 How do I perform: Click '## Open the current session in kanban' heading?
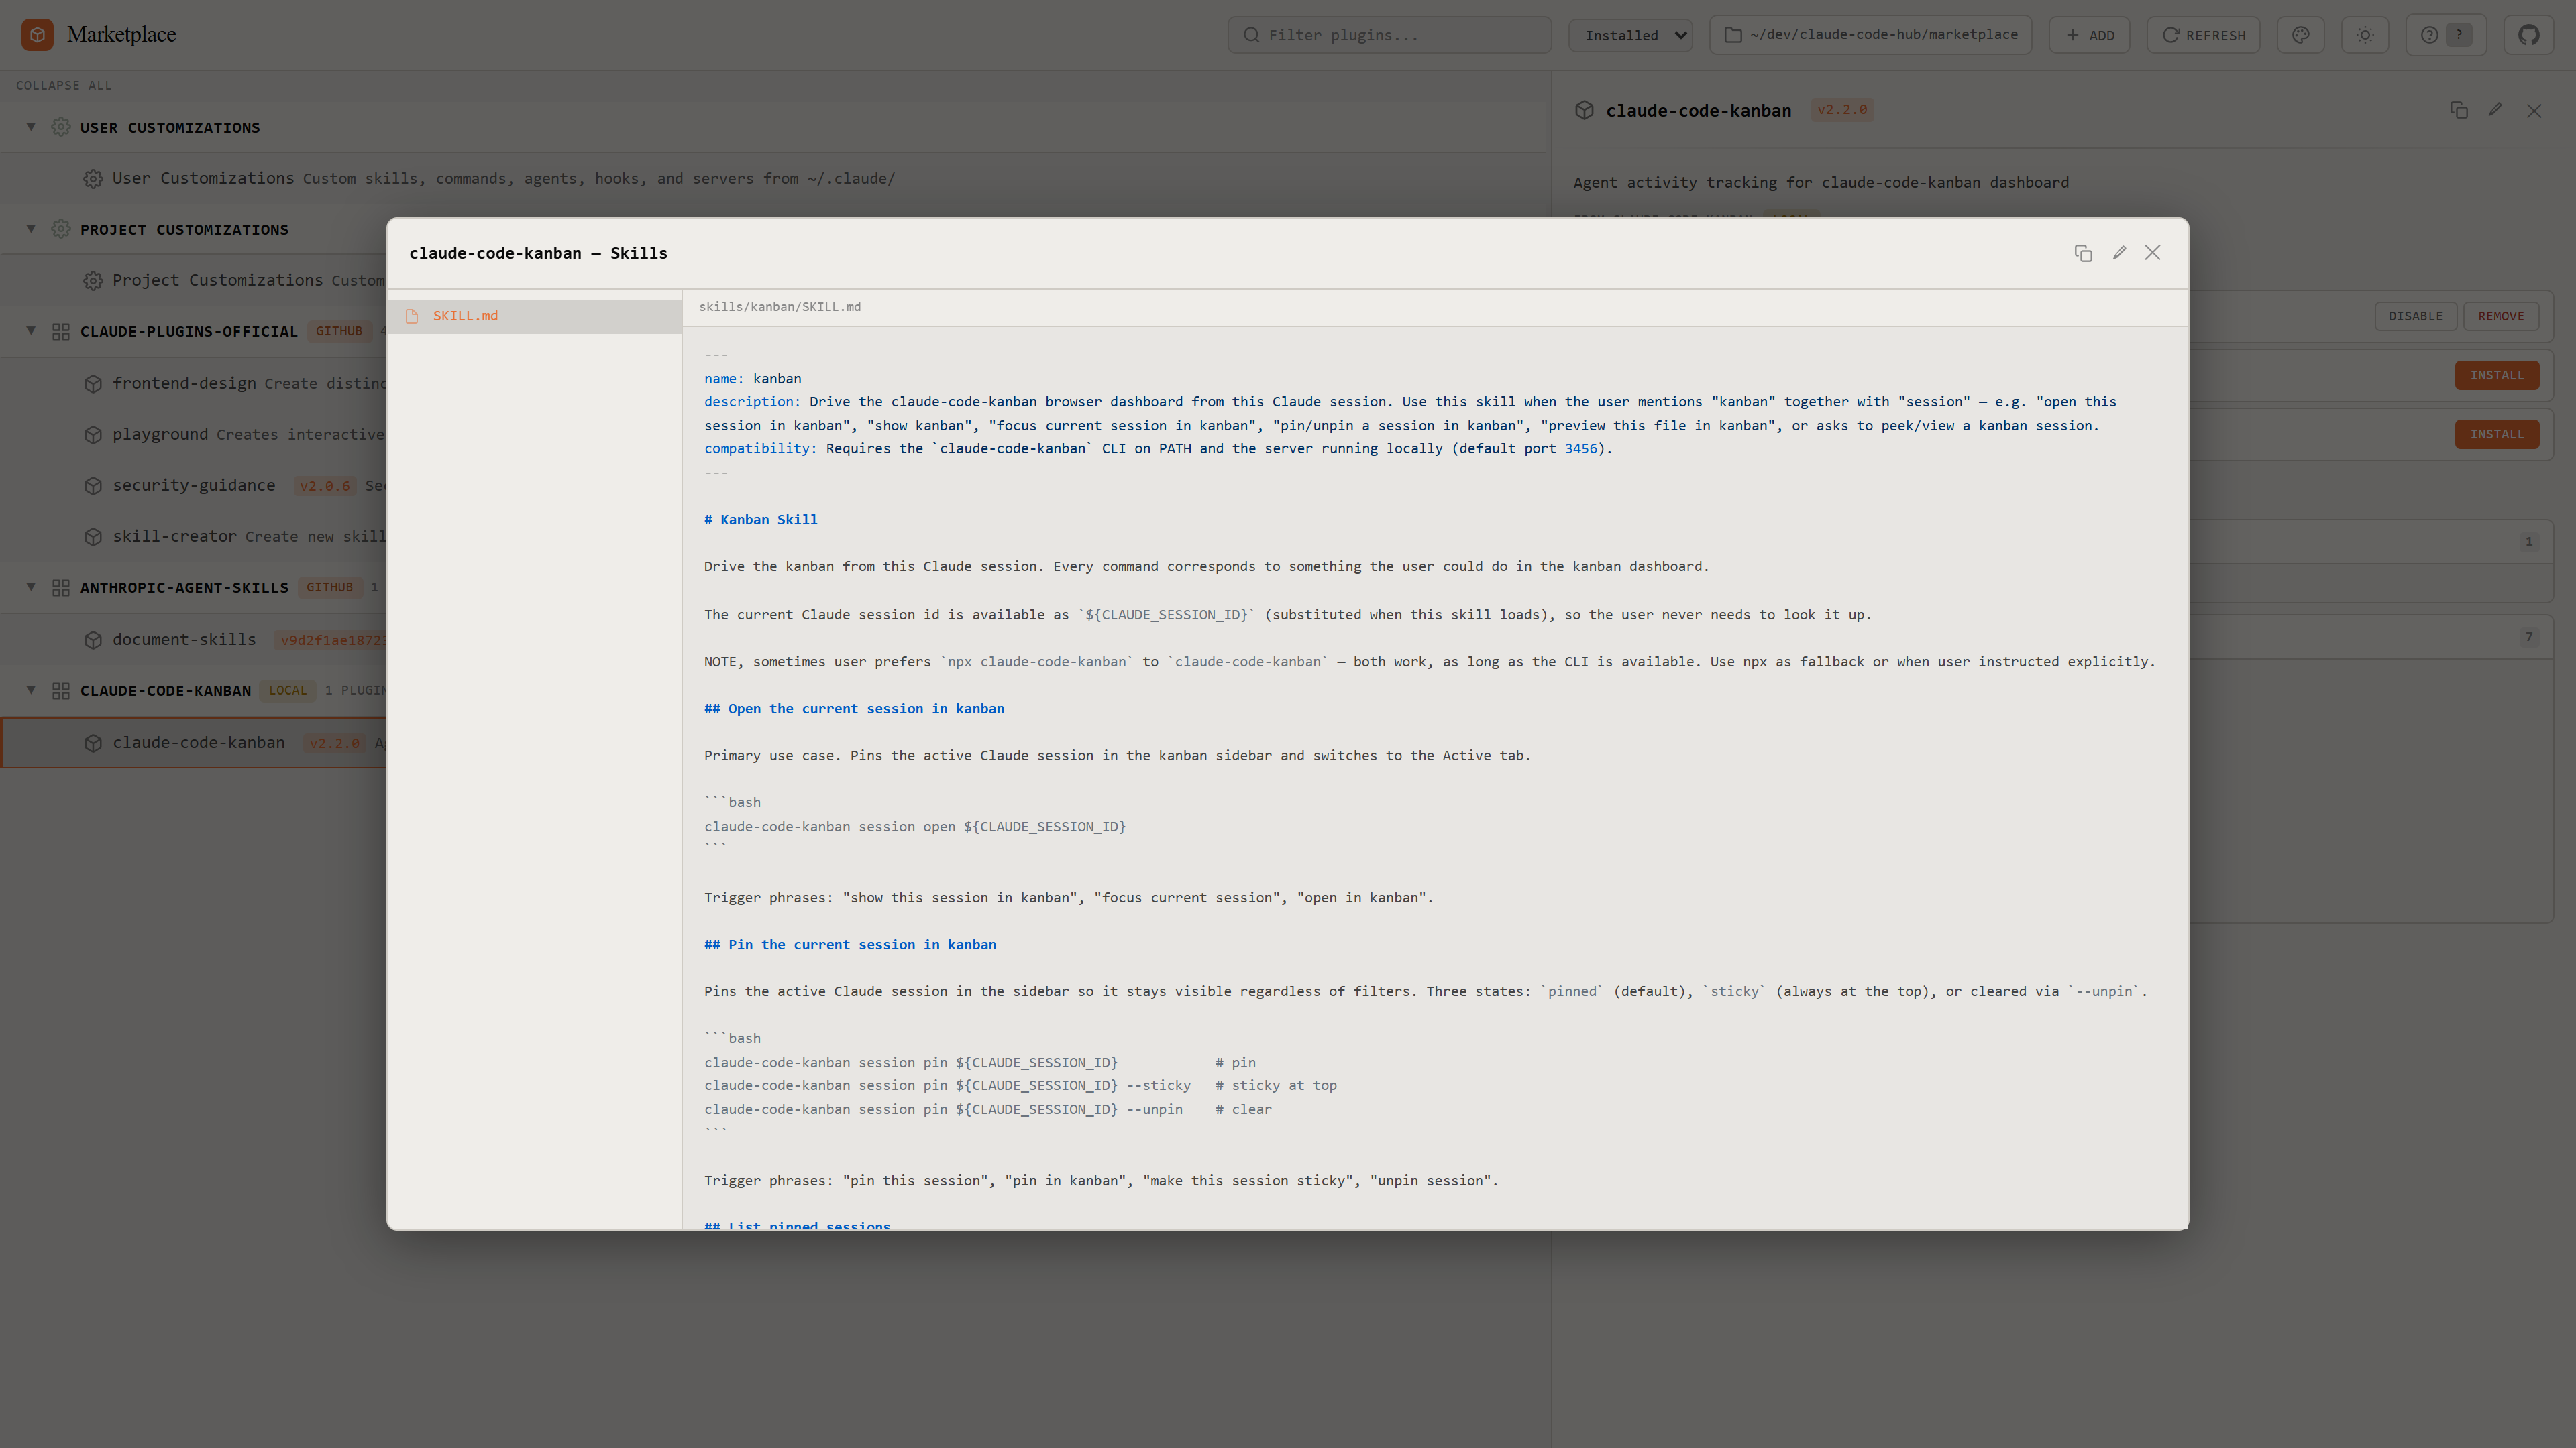[x=854, y=709]
